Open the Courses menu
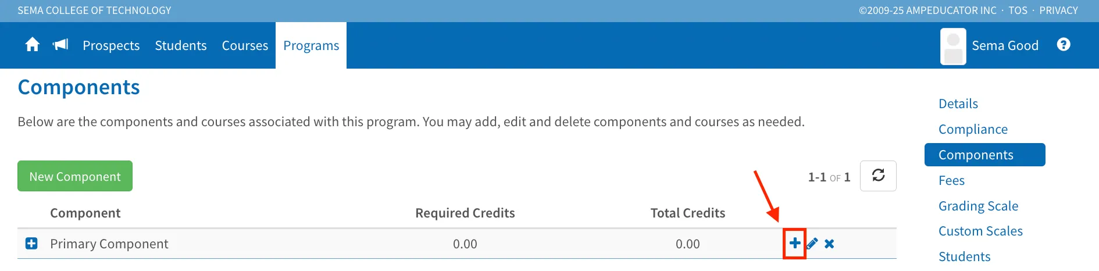1099x271 pixels. [x=245, y=45]
